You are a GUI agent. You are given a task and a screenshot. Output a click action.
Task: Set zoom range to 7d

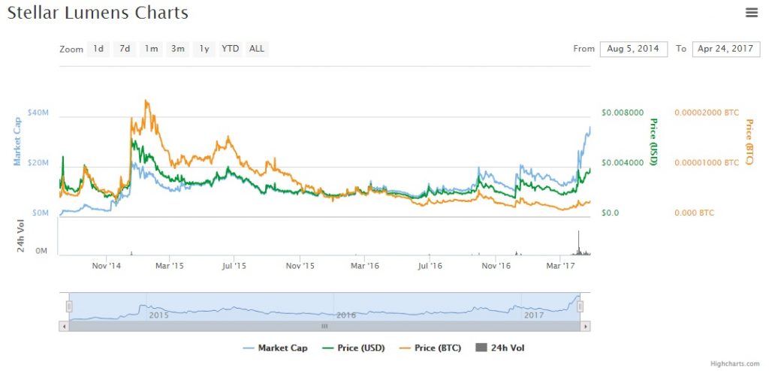click(x=125, y=49)
